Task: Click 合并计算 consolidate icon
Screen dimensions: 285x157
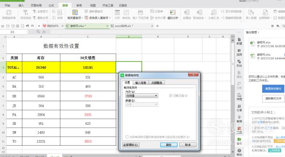Action: [152, 18]
